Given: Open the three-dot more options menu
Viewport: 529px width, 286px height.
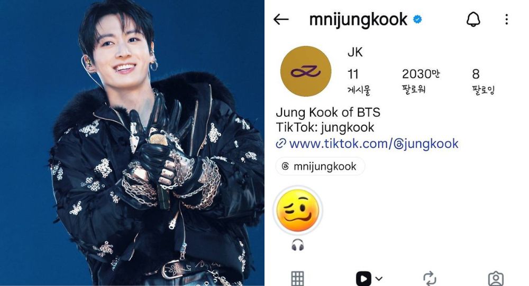Looking at the screenshot, I should [506, 20].
